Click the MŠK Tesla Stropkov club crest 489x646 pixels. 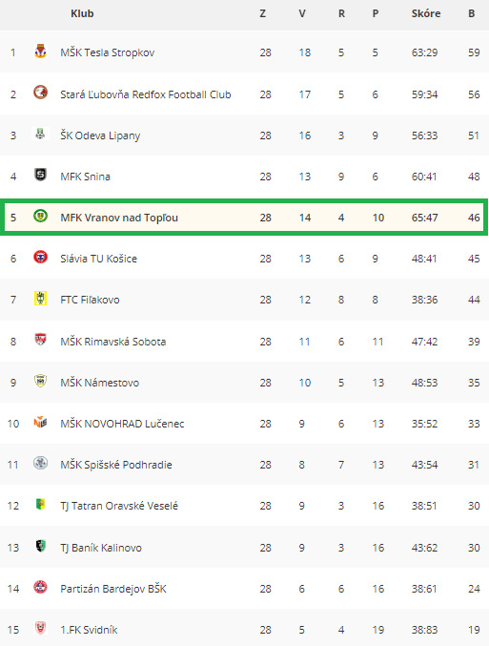pos(40,52)
